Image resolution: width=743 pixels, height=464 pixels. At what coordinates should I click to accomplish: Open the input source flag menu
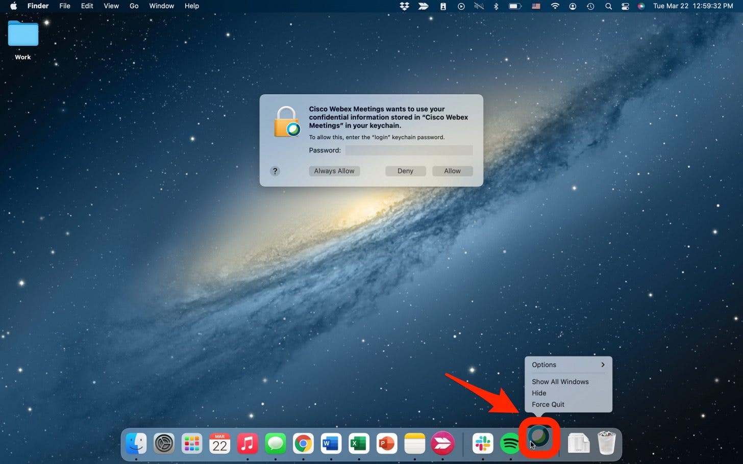coord(536,6)
